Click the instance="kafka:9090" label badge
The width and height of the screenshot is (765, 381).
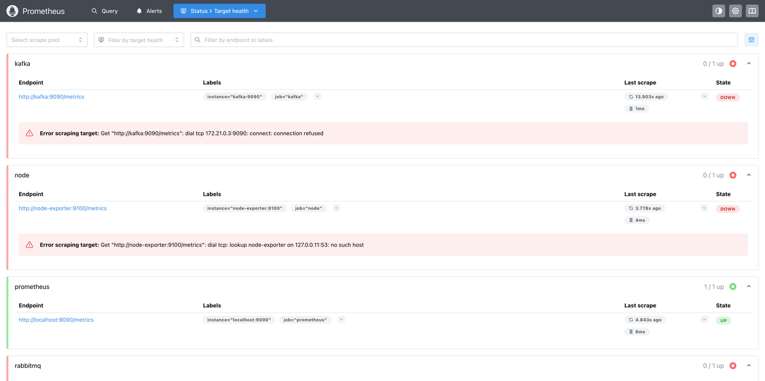(x=235, y=97)
